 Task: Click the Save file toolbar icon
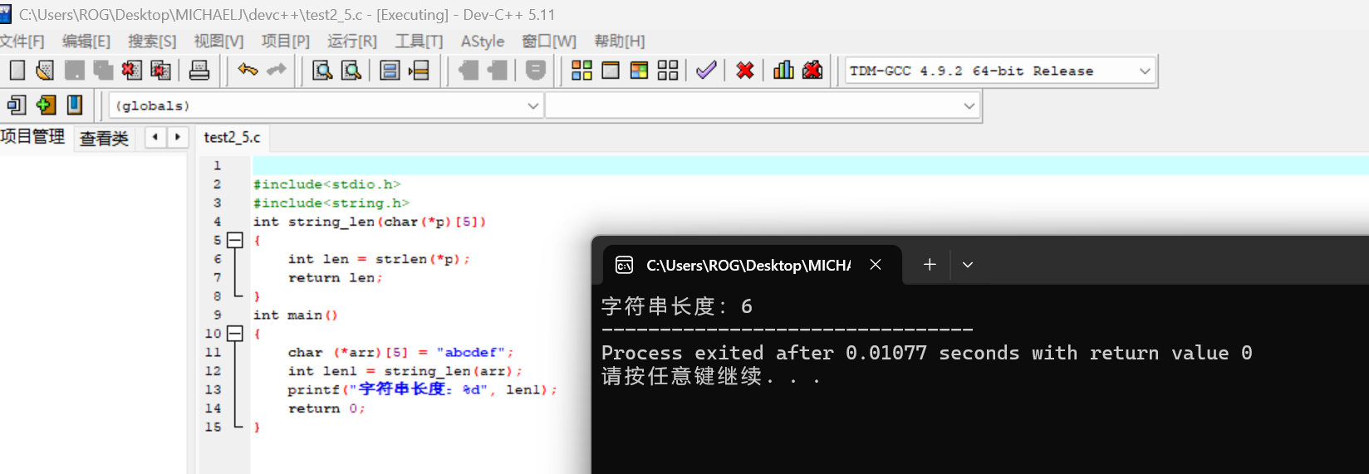75,71
